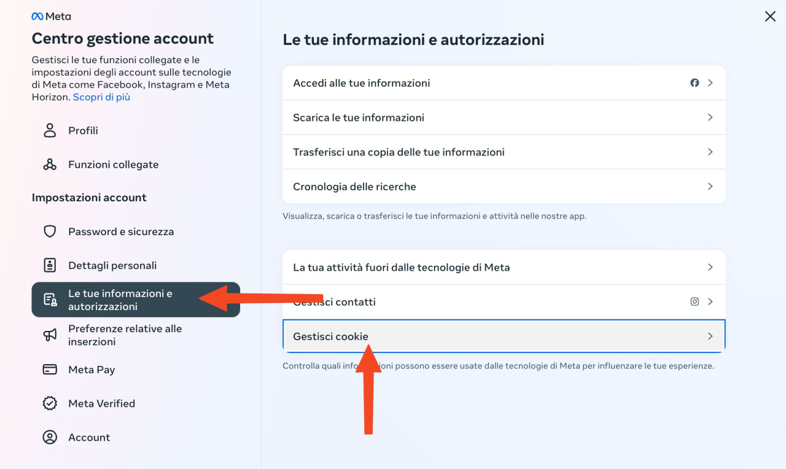
Task: Click the Meta Verified checkmark badge icon
Action: 50,403
